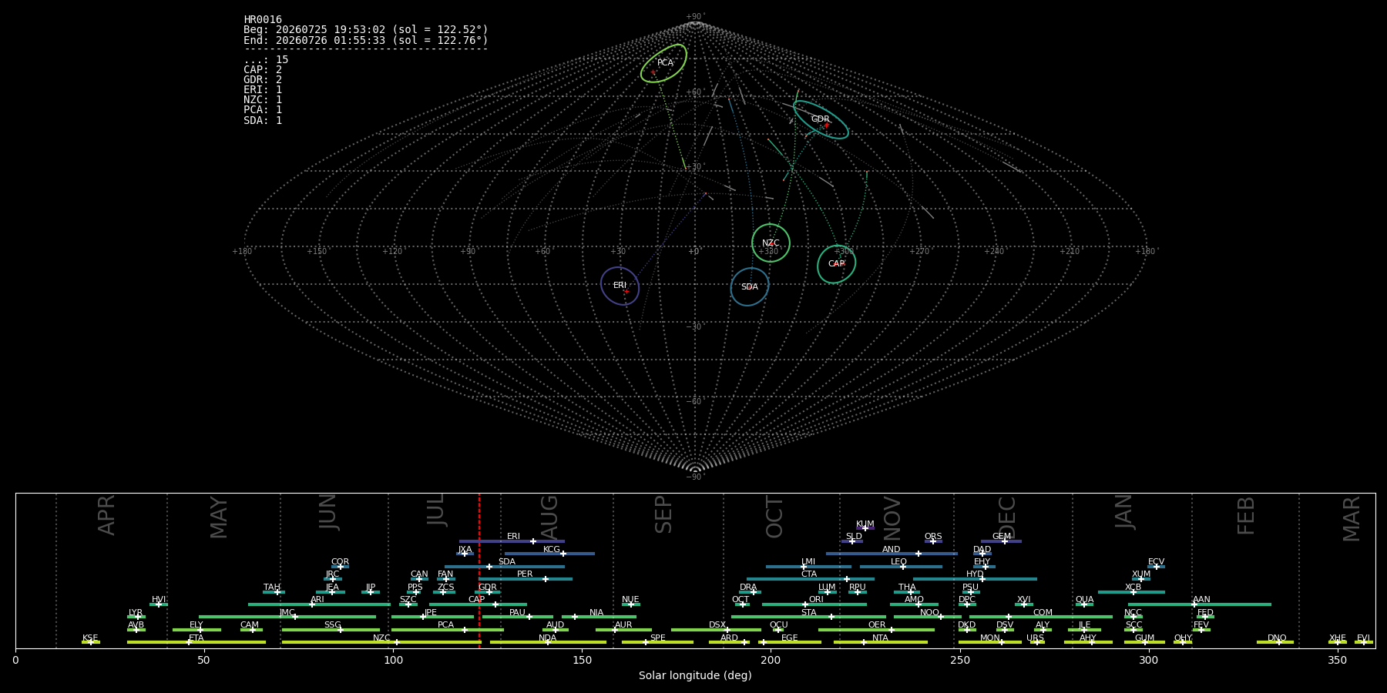The width and height of the screenshot is (1387, 693).
Task: Select the LEO shower peak marker
Action: pyautogui.click(x=902, y=567)
